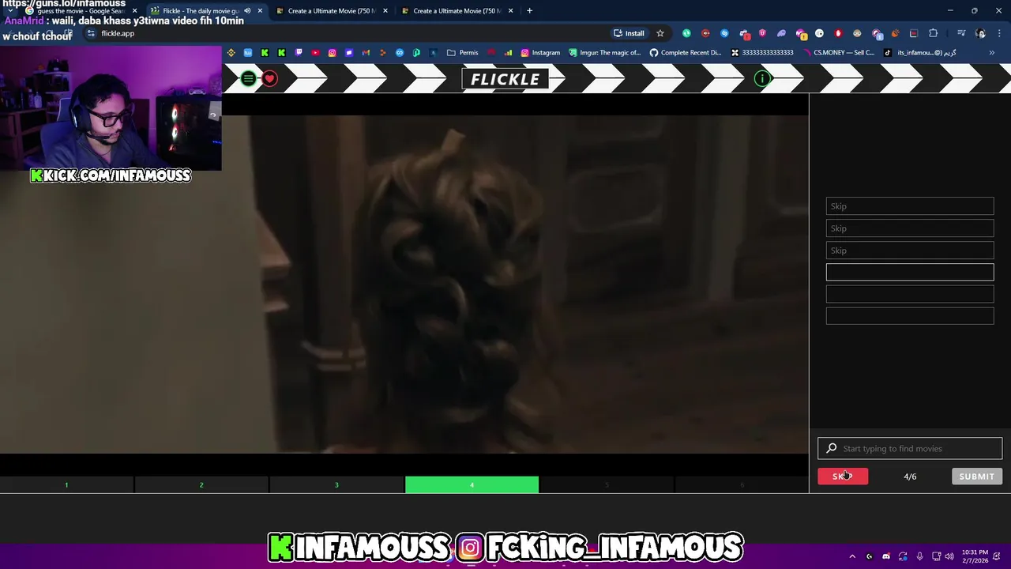
Task: Open the Gmail bookmark icon
Action: point(366,53)
